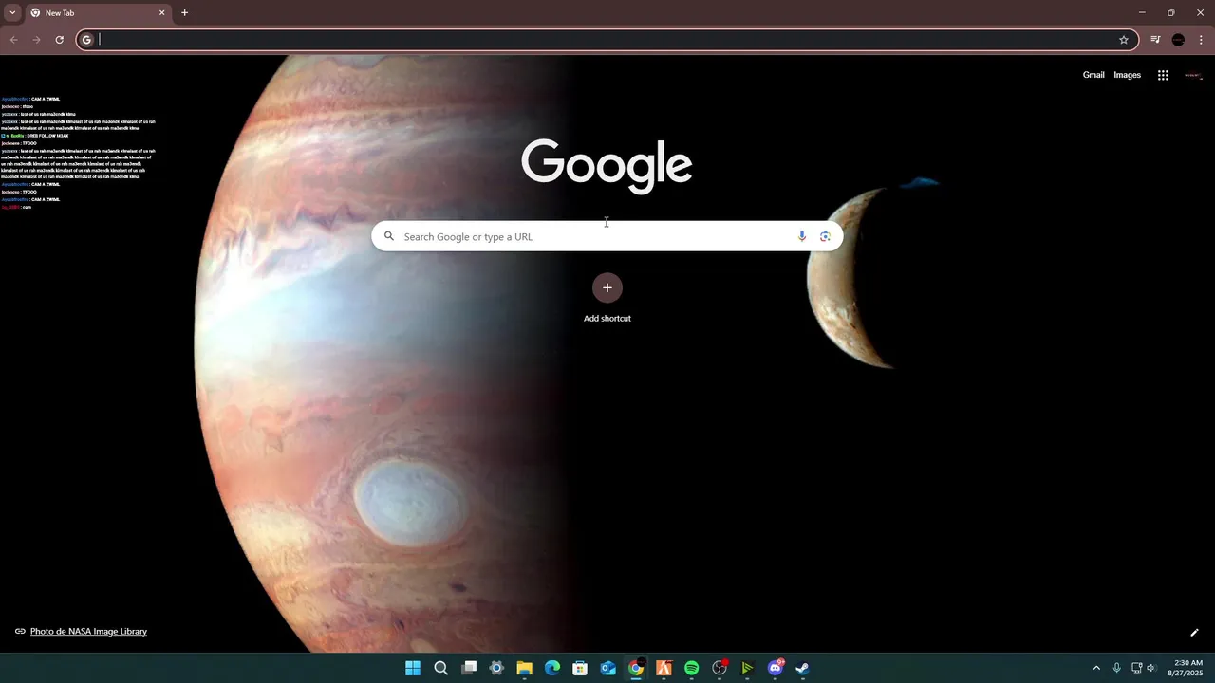Reload the page in Chrome
This screenshot has width=1215, height=683.
pyautogui.click(x=59, y=40)
